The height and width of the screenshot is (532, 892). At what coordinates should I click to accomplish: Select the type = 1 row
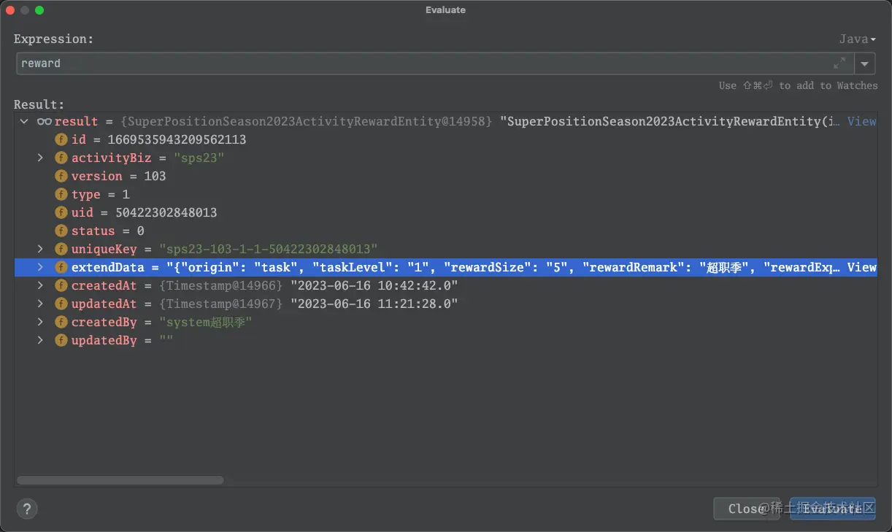[445, 194]
